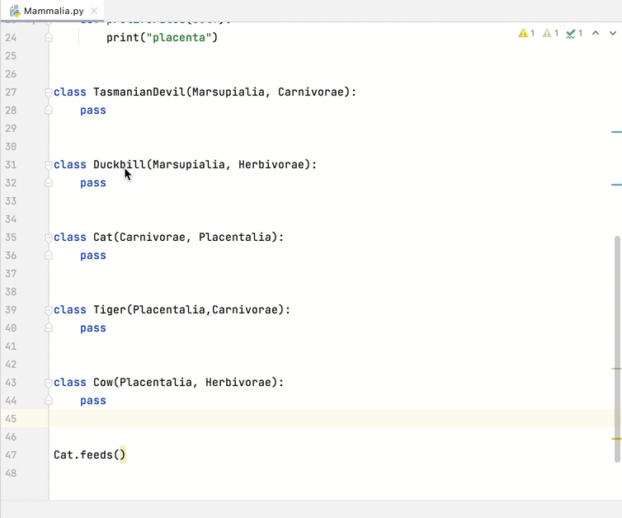Screen dimensions: 622x518
Task: Click the fold end marker on line 24
Action: pyautogui.click(x=49, y=38)
